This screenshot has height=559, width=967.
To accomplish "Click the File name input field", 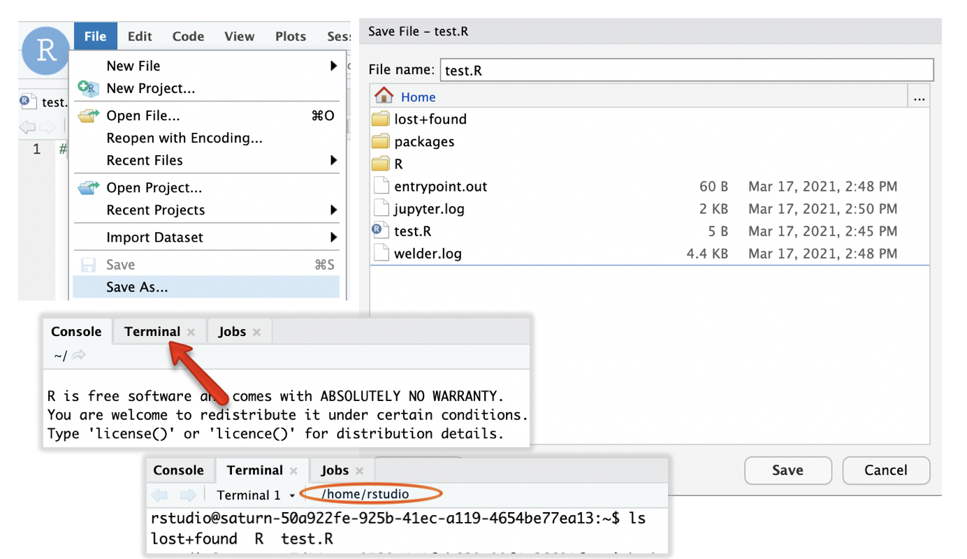I will 687,71.
